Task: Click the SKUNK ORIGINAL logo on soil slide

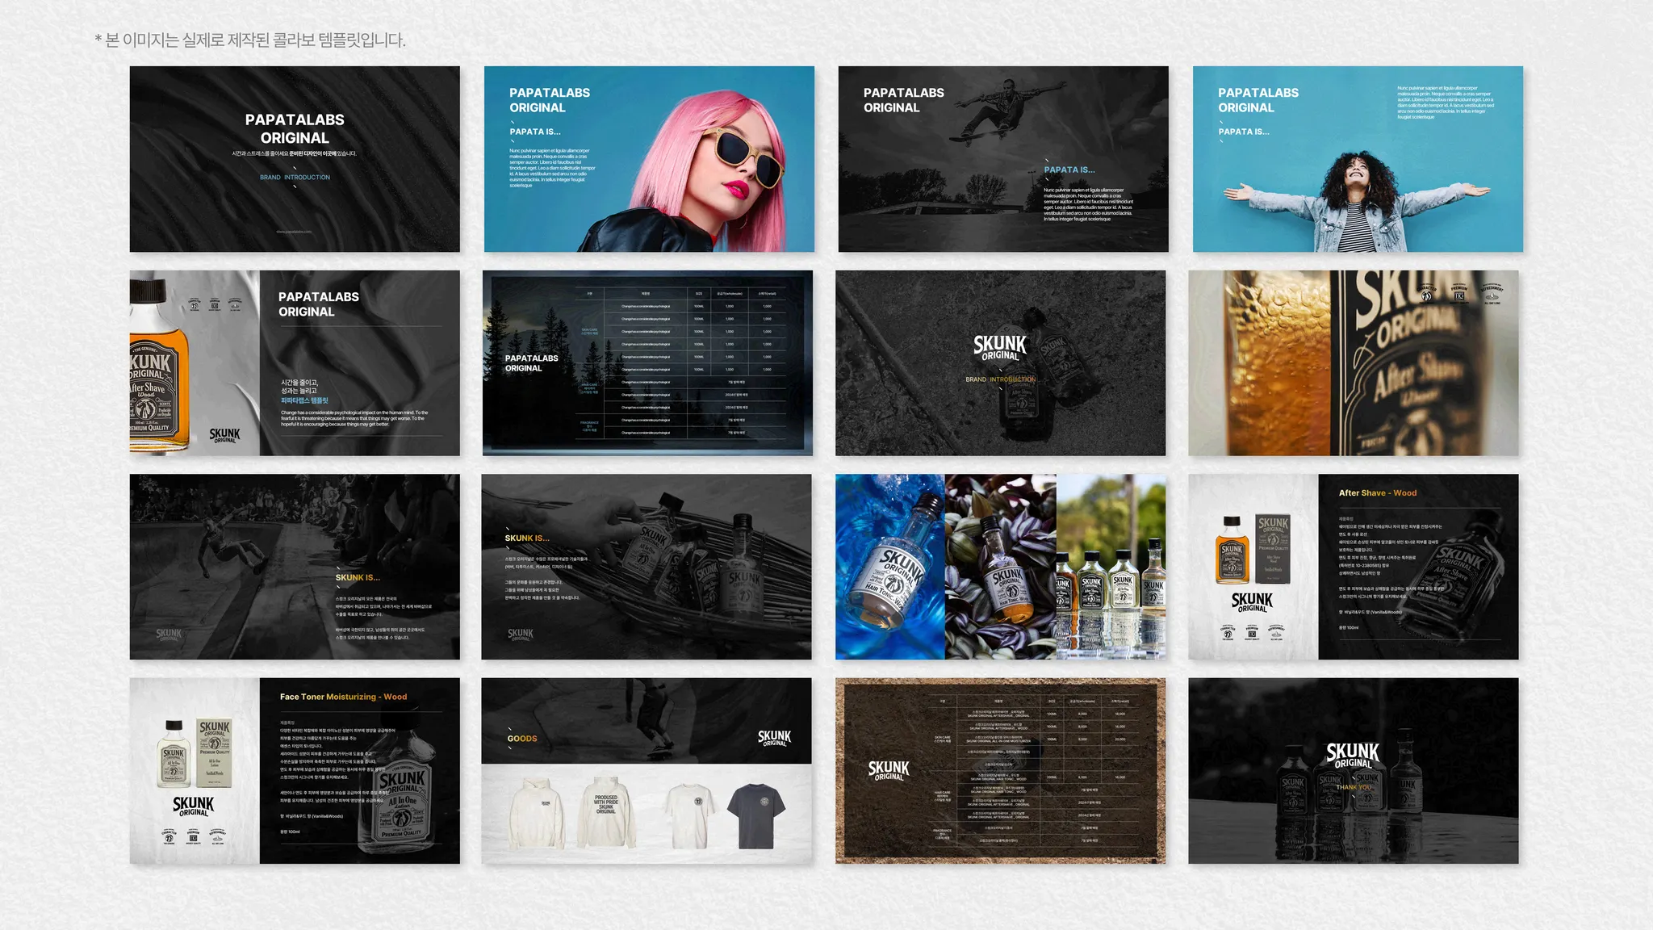Action: click(889, 770)
